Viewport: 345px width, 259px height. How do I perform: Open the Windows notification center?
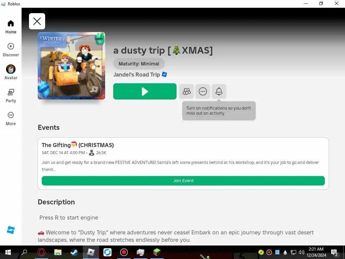335,252
